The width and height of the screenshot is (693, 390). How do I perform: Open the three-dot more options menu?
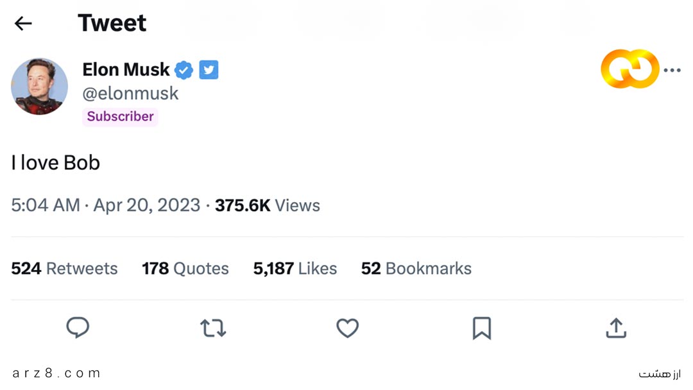tap(672, 70)
